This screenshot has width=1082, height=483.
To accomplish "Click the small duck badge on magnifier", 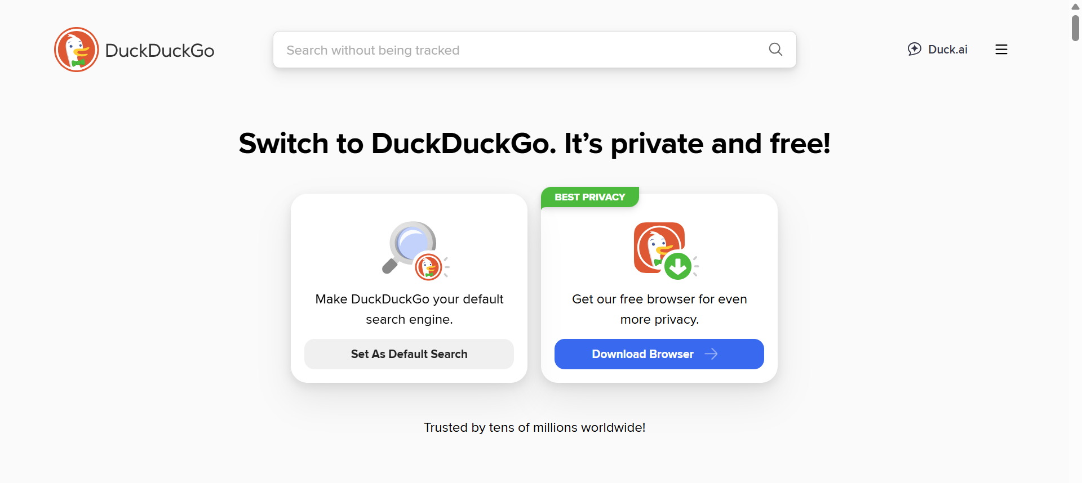I will tap(429, 267).
